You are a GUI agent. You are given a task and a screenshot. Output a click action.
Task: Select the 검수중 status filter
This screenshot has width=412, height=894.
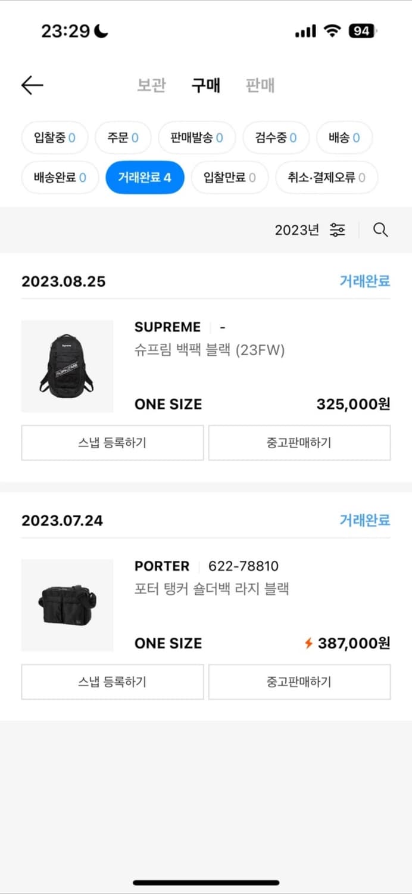(x=276, y=137)
